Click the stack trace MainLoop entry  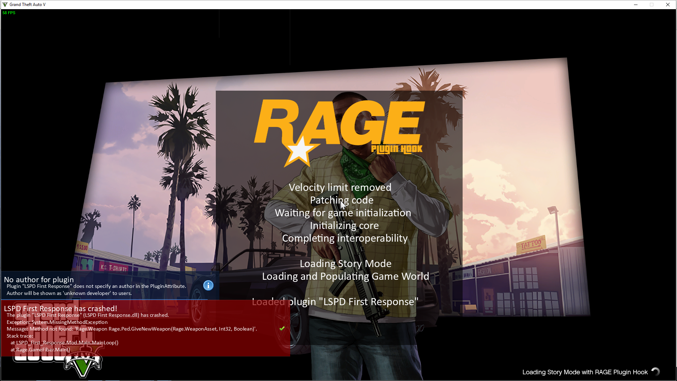point(65,343)
